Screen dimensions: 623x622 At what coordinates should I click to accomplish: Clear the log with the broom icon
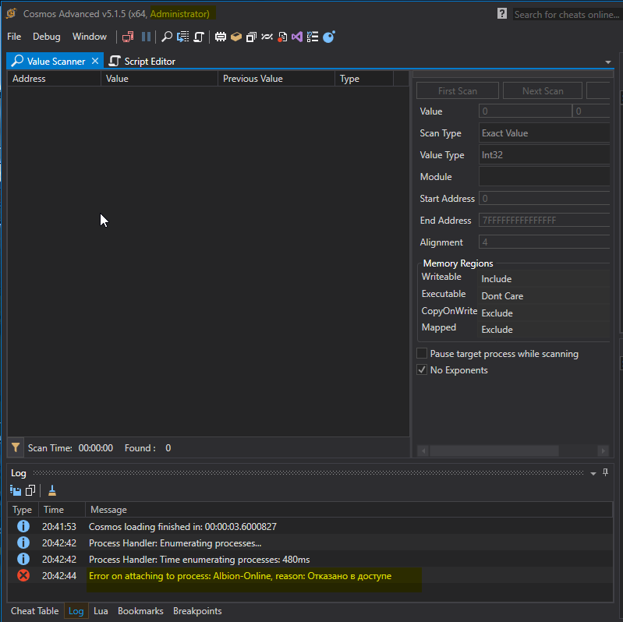[52, 491]
